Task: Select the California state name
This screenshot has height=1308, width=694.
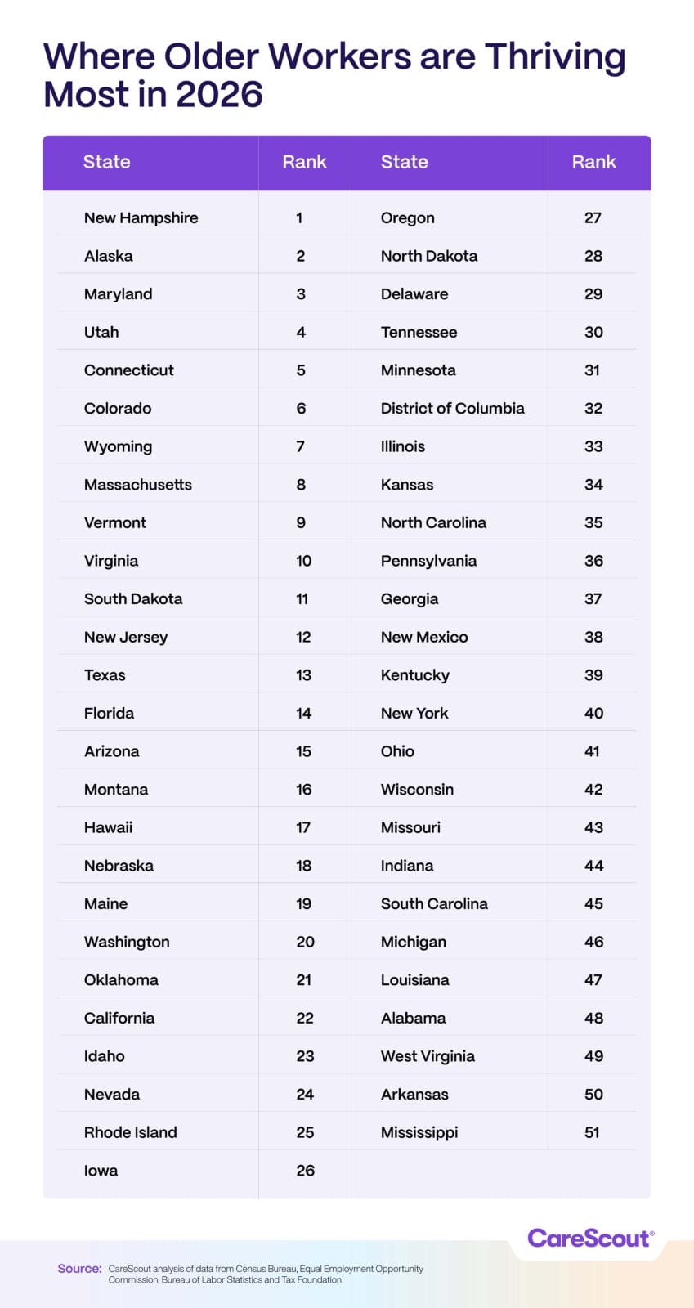Action: (119, 1019)
